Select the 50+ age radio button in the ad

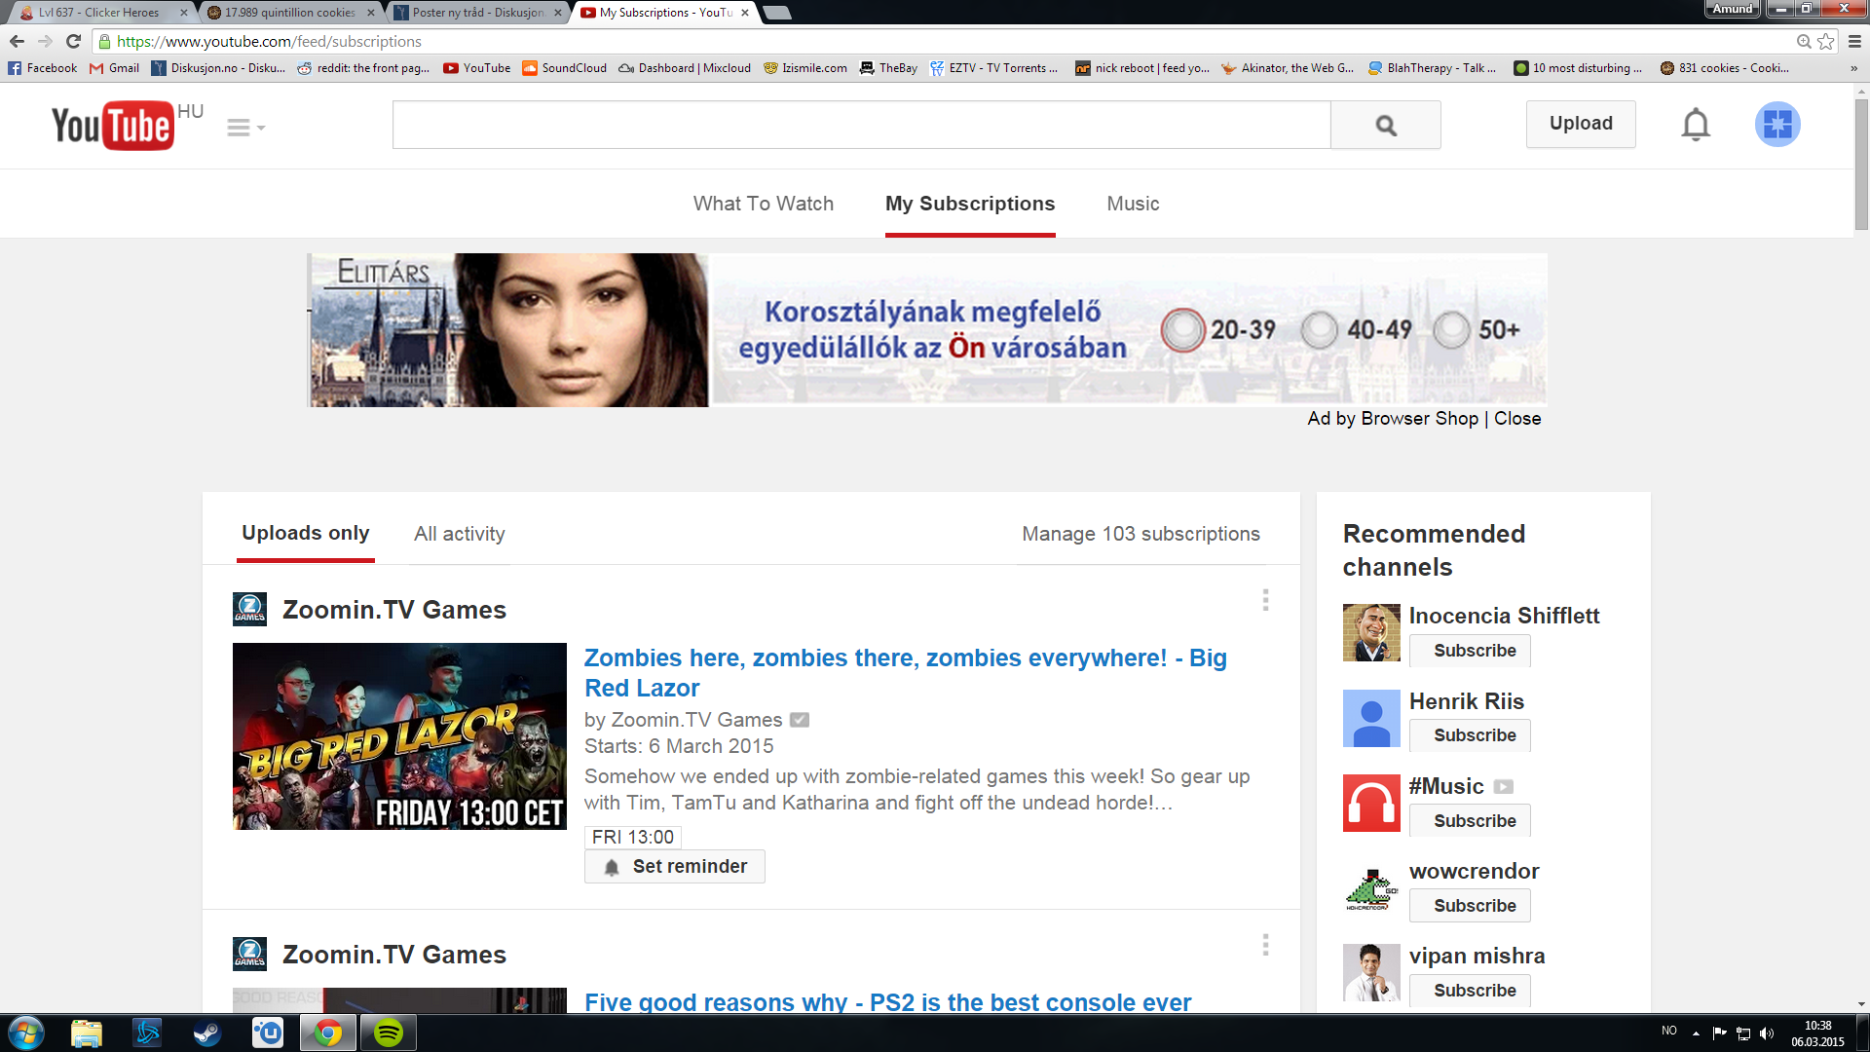point(1451,329)
